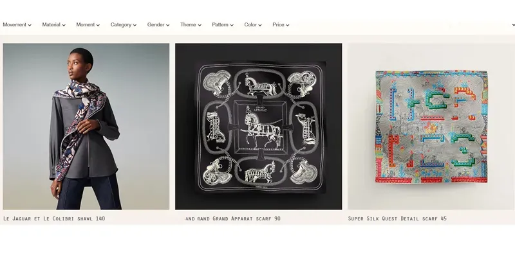The image size is (515, 257).
Task: Open Le Jaguar et Le Colibri shawl image
Action: pos(86,127)
